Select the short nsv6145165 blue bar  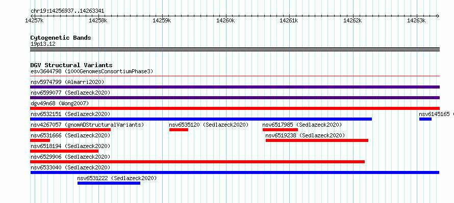tap(425, 119)
